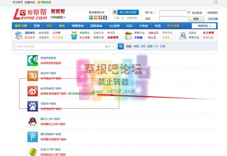Click the UID hot search link

[156, 46]
